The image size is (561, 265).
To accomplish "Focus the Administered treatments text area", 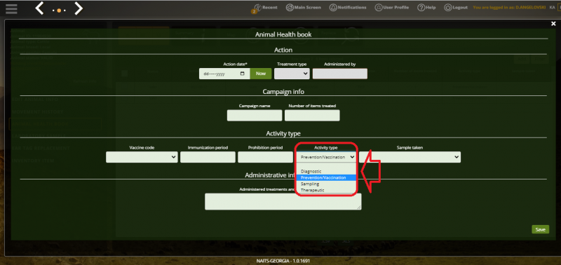I will 283,201.
